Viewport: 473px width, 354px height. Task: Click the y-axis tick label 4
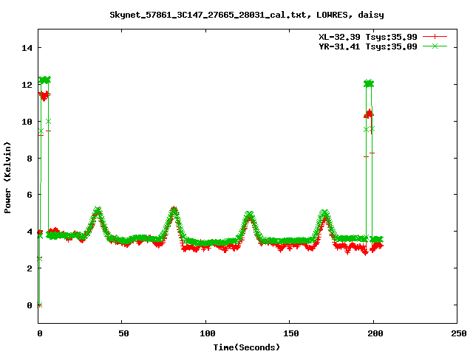point(30,232)
